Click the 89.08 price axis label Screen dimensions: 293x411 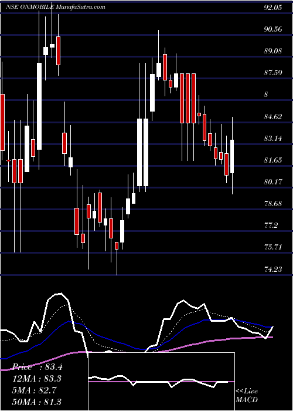(273, 51)
